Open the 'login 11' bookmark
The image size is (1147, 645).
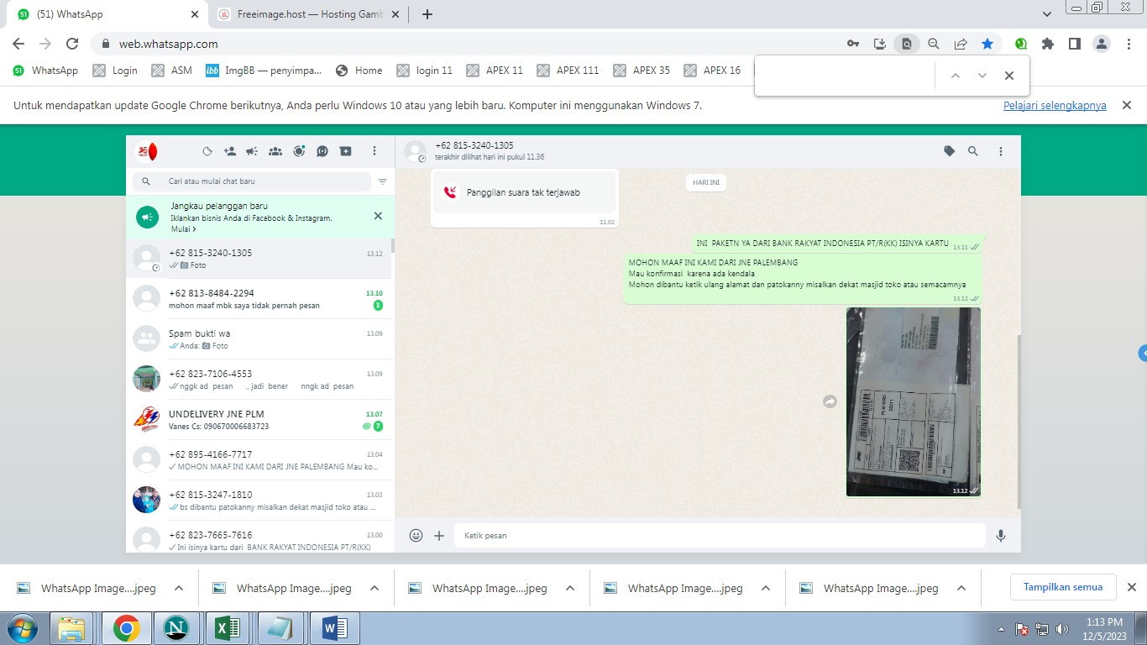coord(424,71)
